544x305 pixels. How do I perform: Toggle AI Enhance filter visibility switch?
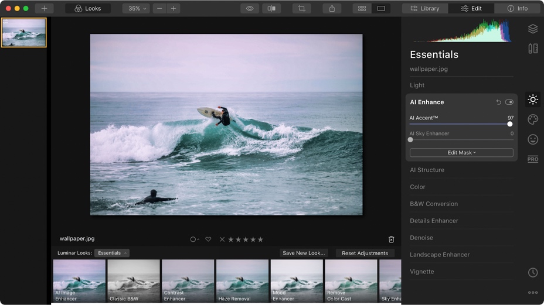509,102
